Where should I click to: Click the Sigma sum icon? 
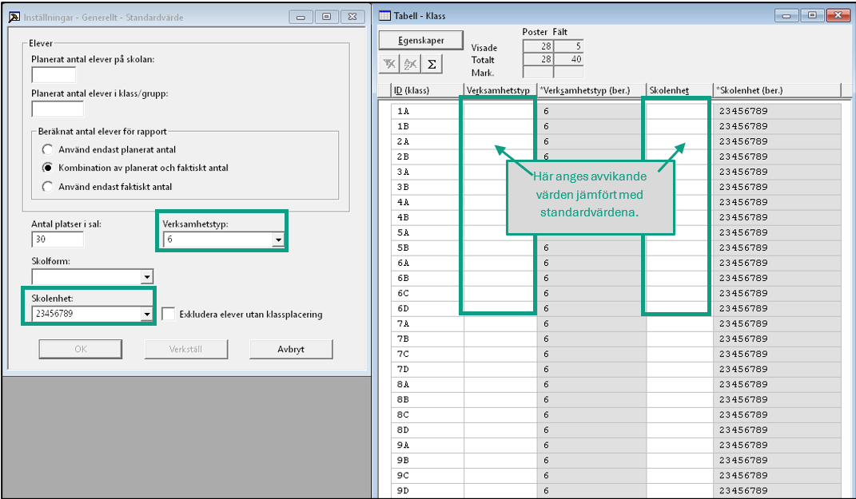click(432, 65)
